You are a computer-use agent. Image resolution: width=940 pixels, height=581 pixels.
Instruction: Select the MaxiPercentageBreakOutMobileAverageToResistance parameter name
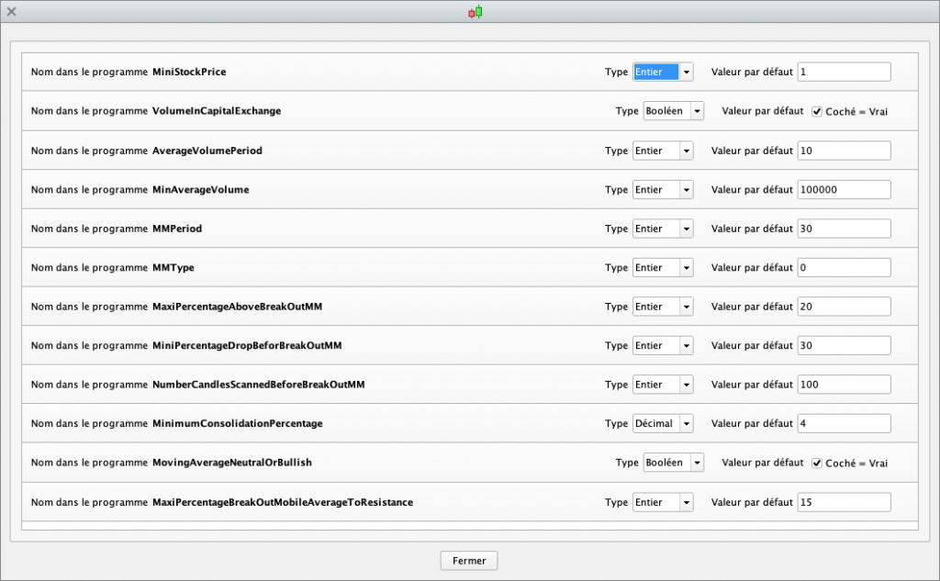pyautogui.click(x=283, y=502)
